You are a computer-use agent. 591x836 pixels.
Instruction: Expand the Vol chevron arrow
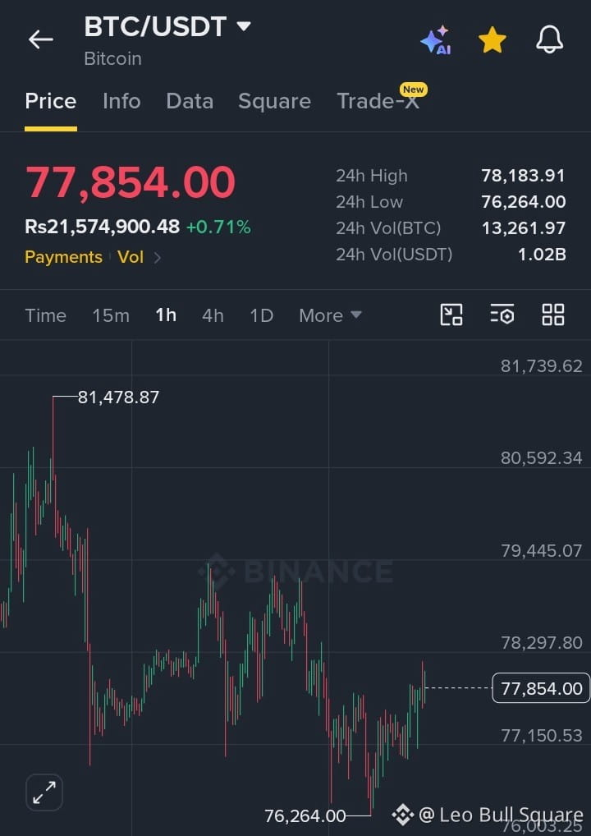(158, 258)
